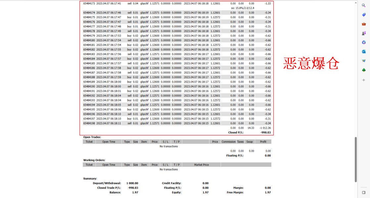Click the total profit -1 012.36
This screenshot has width=370, height=198.
tap(265, 128)
